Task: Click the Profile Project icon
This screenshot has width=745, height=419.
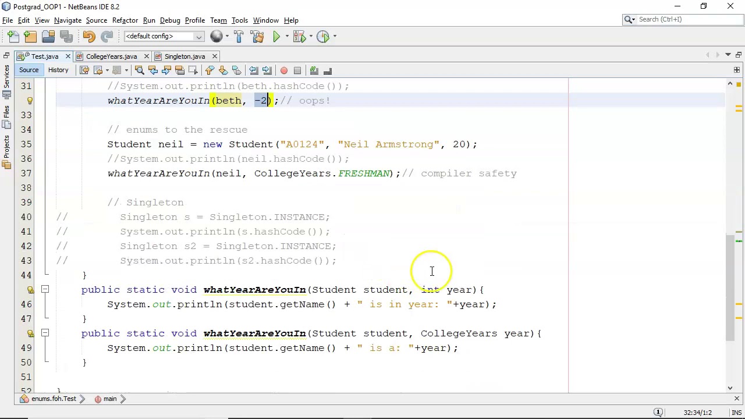Action: point(323,36)
